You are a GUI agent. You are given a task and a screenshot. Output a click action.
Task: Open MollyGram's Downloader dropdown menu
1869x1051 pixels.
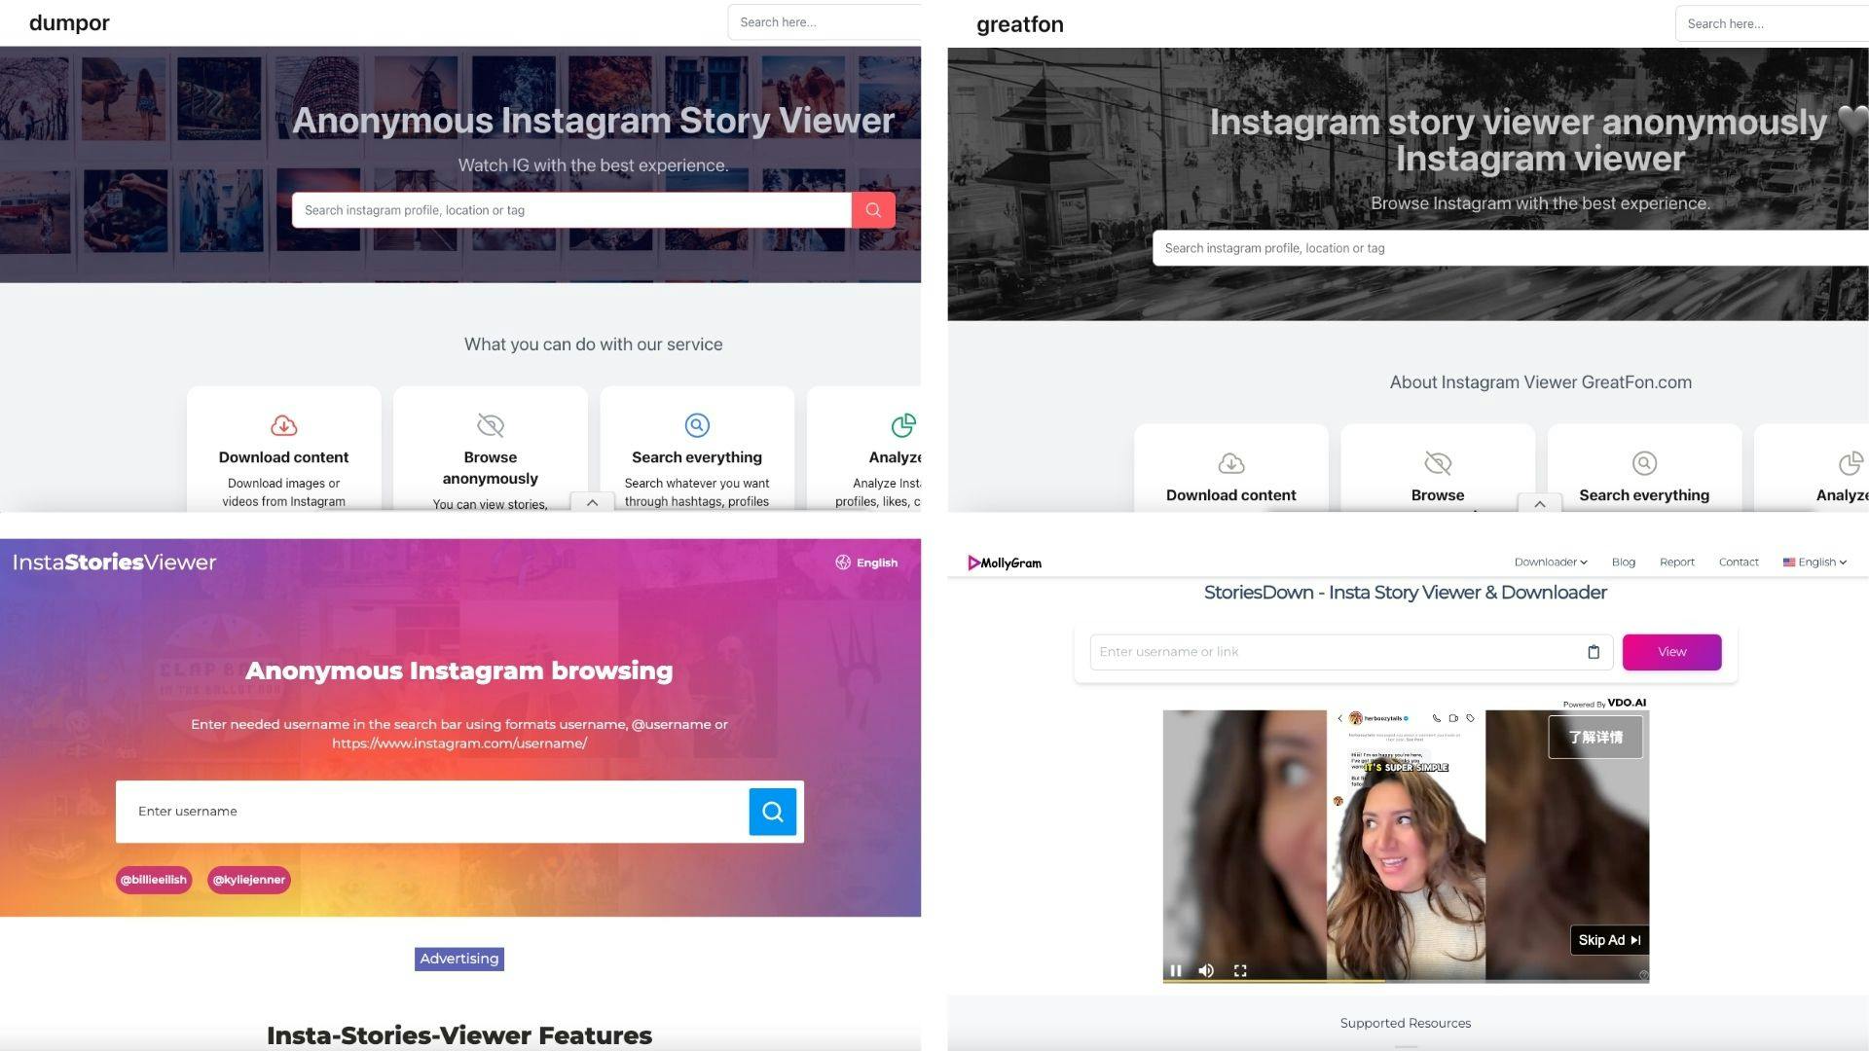coord(1551,562)
